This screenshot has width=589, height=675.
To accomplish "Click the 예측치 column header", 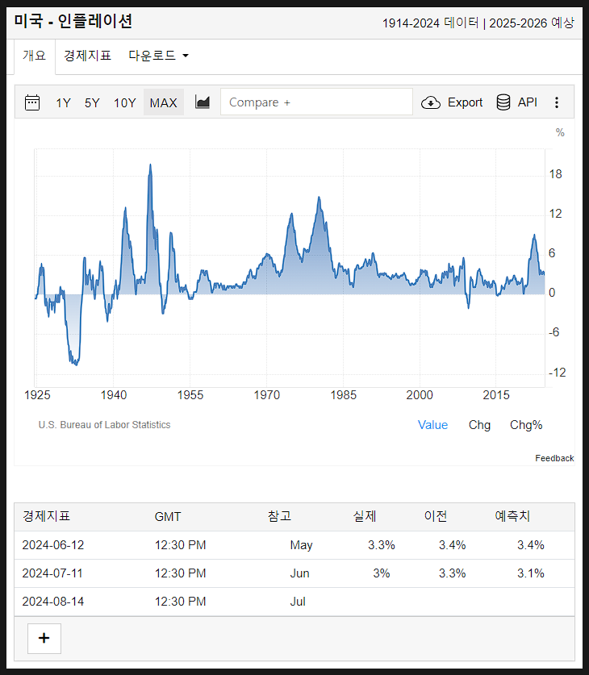I will tap(512, 516).
